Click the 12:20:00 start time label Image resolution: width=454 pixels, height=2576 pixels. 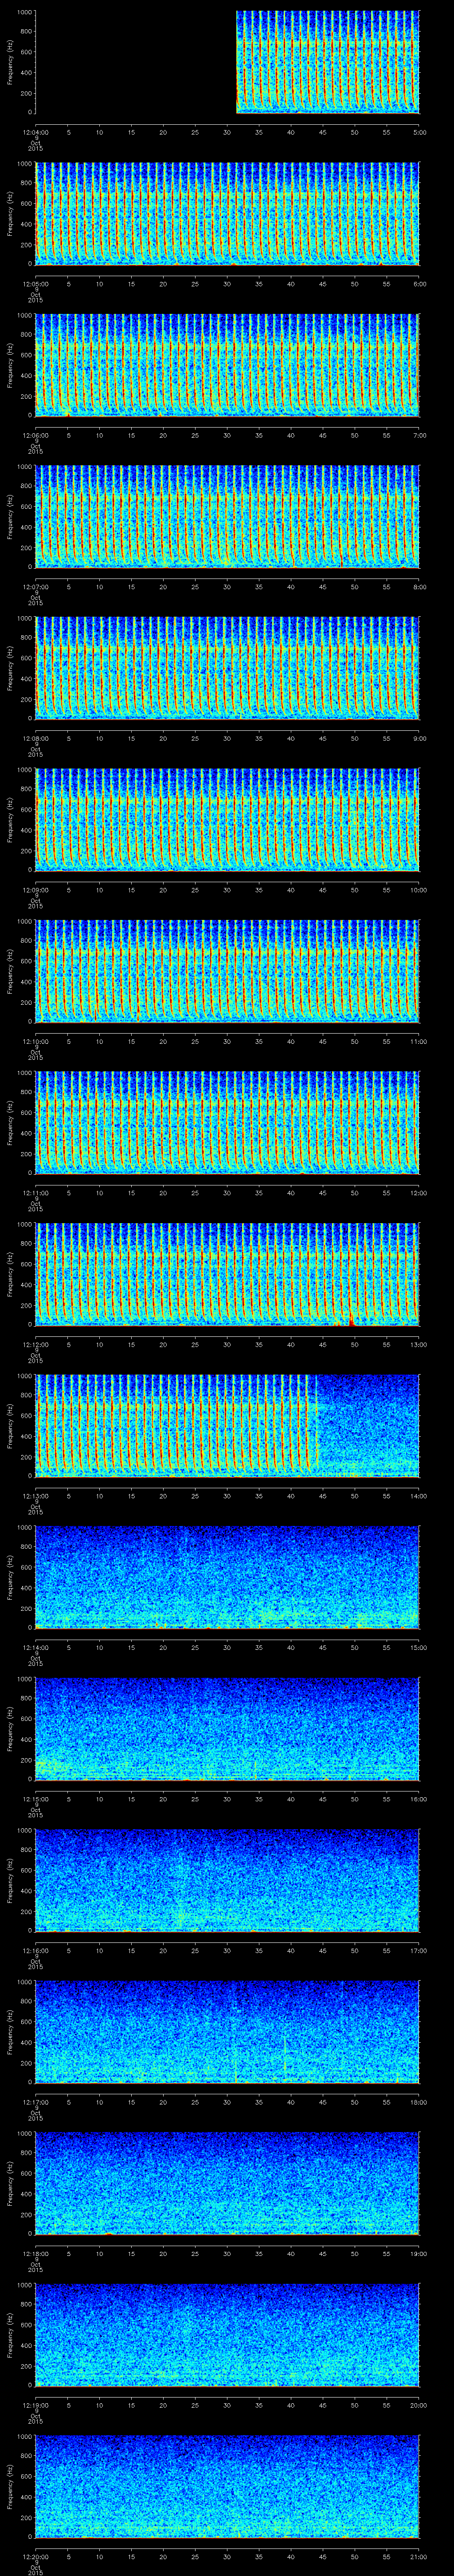coord(35,2557)
